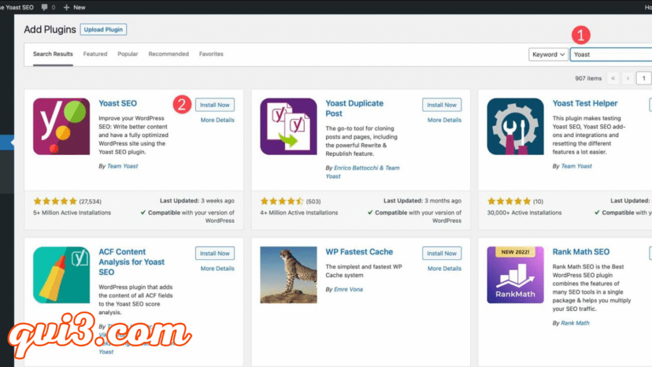
Task: Click ACF Content Analysis for Yoast SEO title
Action: tap(131, 262)
